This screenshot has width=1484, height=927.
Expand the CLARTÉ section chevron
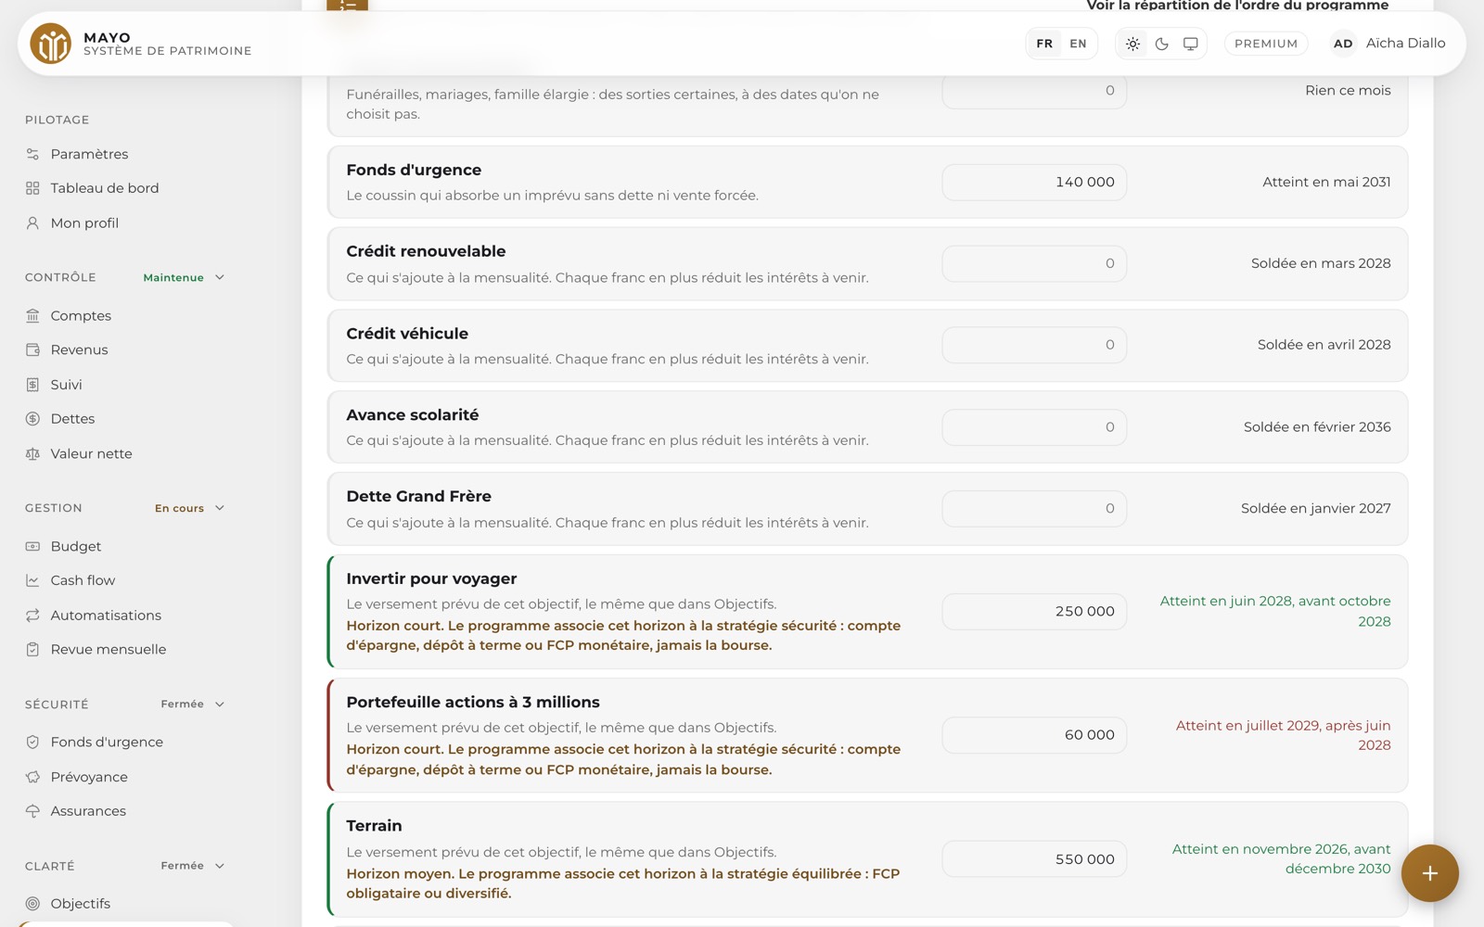coord(220,866)
